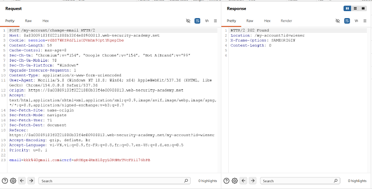Click Cache-Control: max-age=0 header
Screen dimensions: 372x189
[38, 50]
